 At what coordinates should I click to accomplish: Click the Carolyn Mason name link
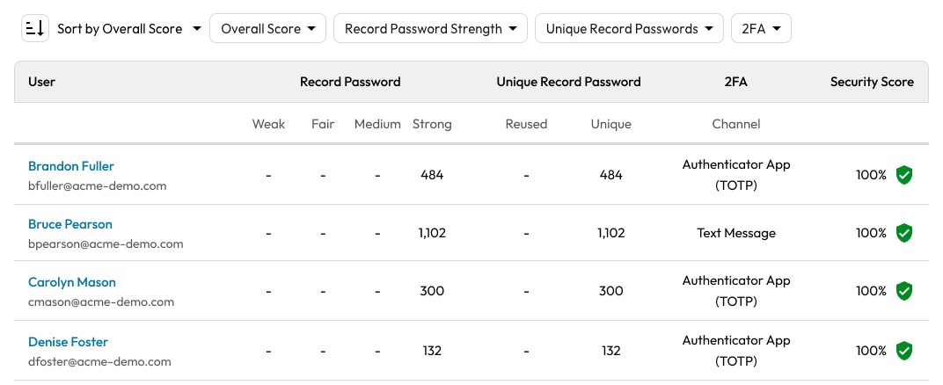coord(72,282)
